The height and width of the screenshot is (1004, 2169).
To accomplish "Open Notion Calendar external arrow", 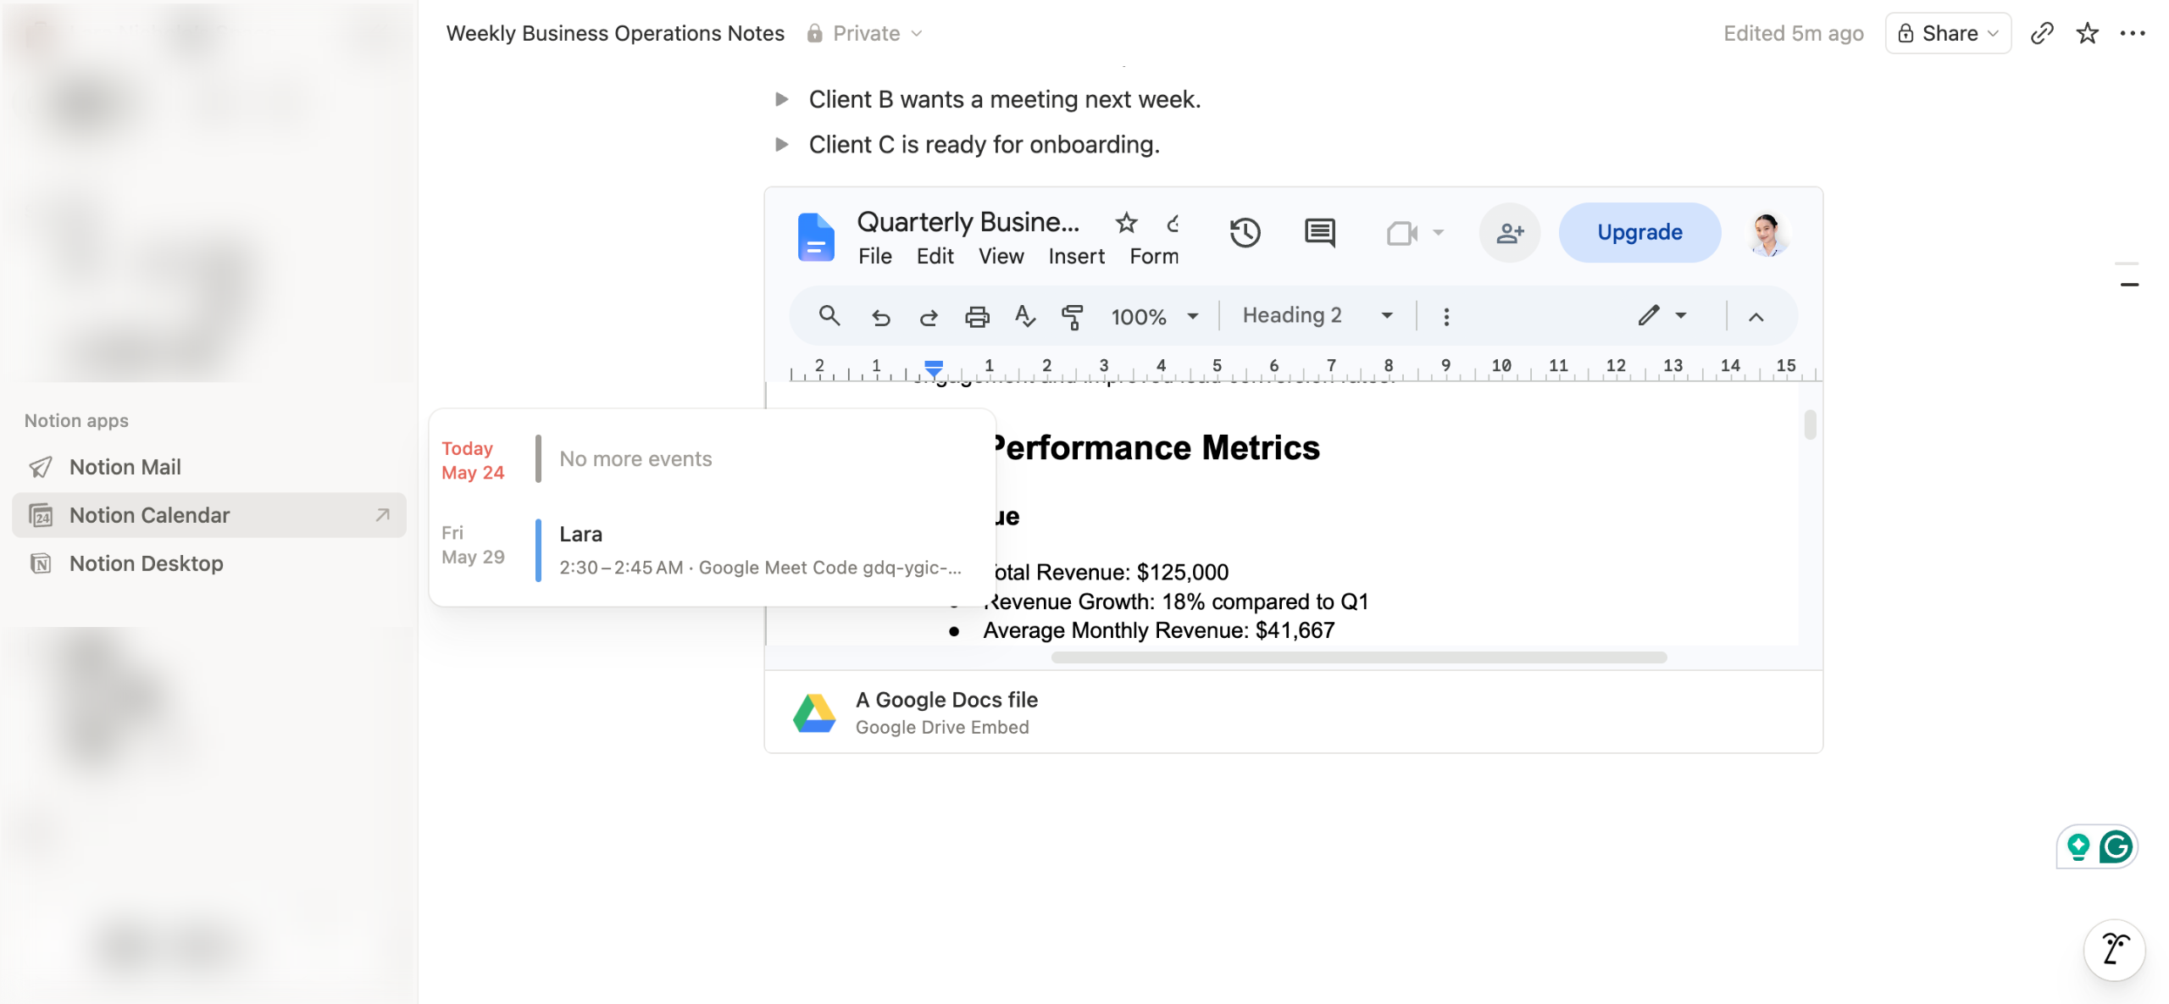I will [x=383, y=514].
